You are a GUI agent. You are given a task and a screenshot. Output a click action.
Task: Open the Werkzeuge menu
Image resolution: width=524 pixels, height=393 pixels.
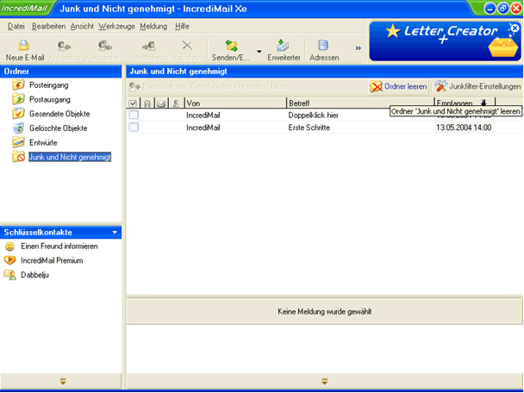(x=116, y=26)
